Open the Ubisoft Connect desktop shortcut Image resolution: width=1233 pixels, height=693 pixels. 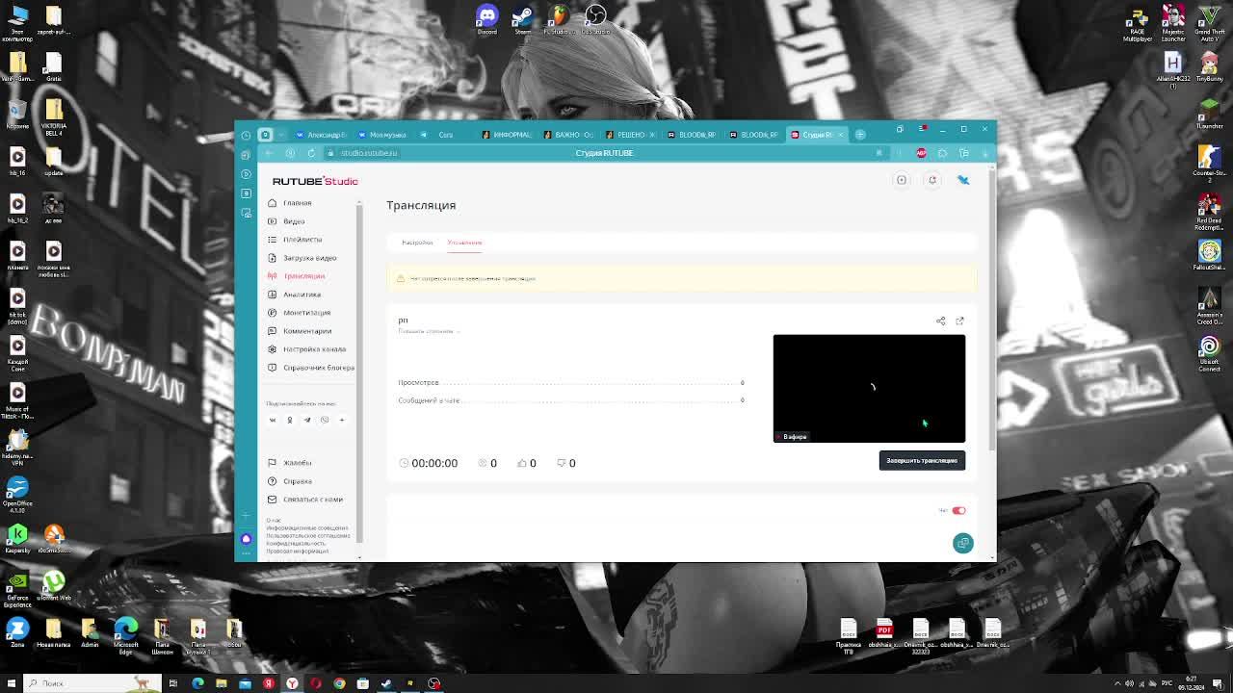point(1209,351)
